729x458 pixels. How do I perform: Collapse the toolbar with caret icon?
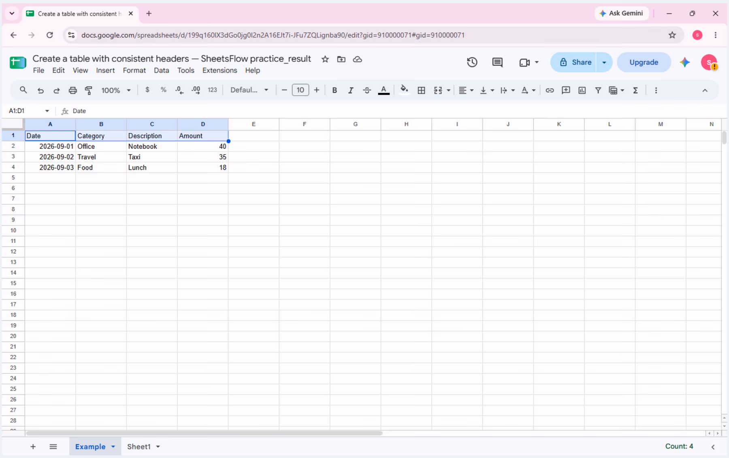(x=705, y=90)
